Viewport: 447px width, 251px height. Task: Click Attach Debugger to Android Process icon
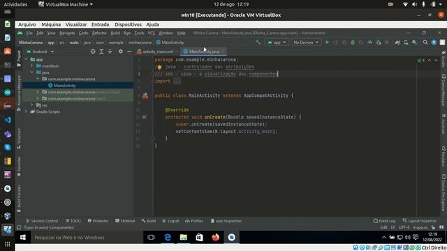point(379,43)
